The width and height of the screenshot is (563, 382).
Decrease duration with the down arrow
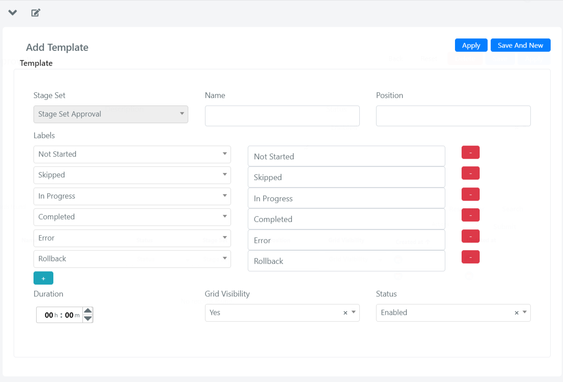point(88,318)
